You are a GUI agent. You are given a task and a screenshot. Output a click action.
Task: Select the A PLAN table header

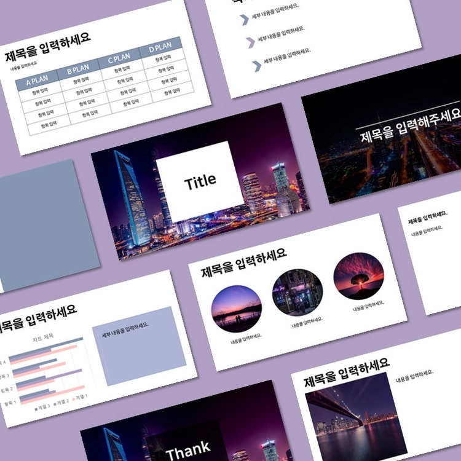click(37, 81)
